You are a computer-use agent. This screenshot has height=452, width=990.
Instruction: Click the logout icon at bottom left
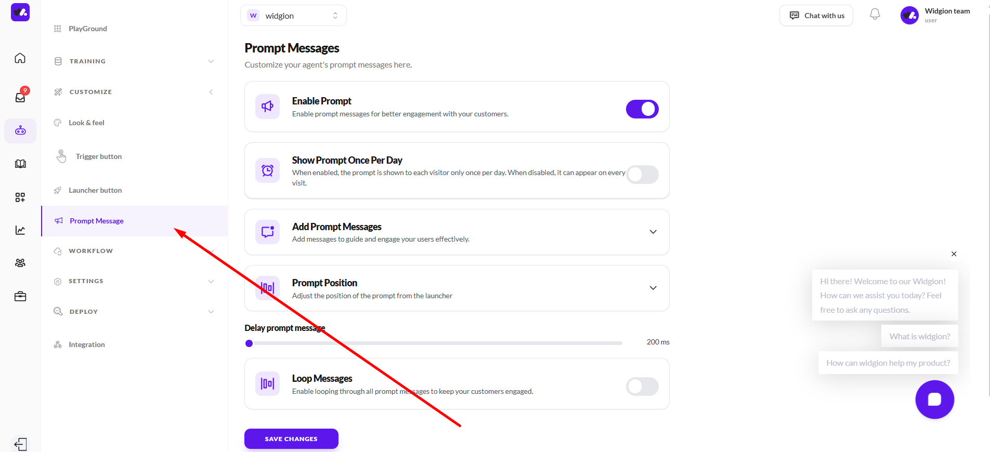[x=20, y=444]
